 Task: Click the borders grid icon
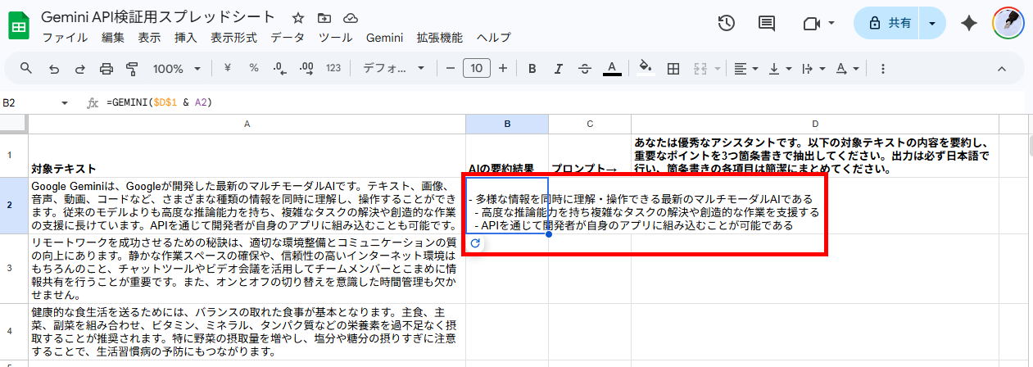click(673, 68)
